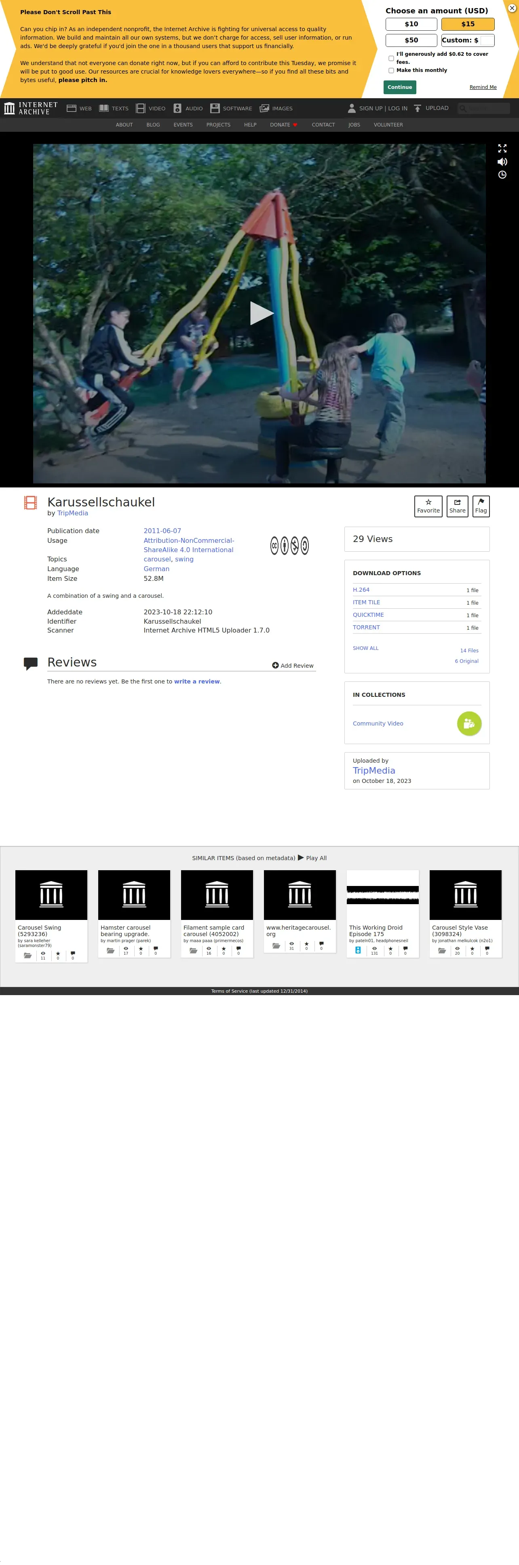Open the carousel topic link

click(x=157, y=559)
